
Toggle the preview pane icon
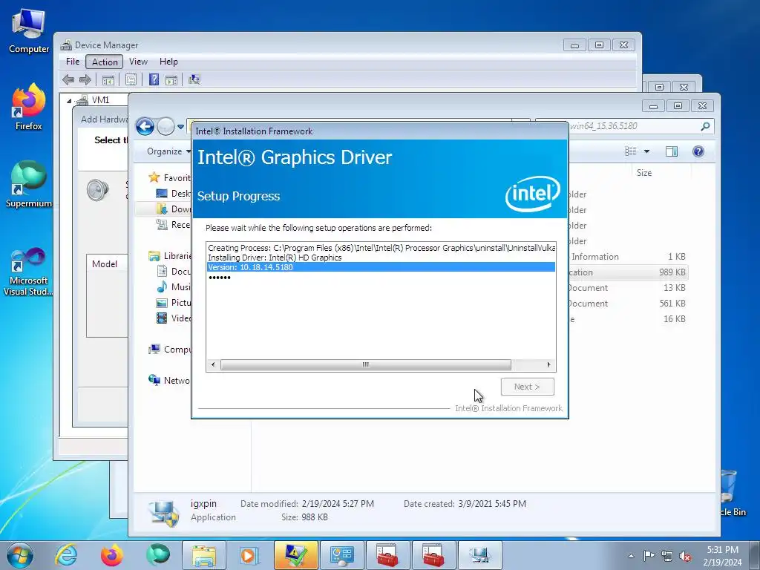click(x=672, y=151)
